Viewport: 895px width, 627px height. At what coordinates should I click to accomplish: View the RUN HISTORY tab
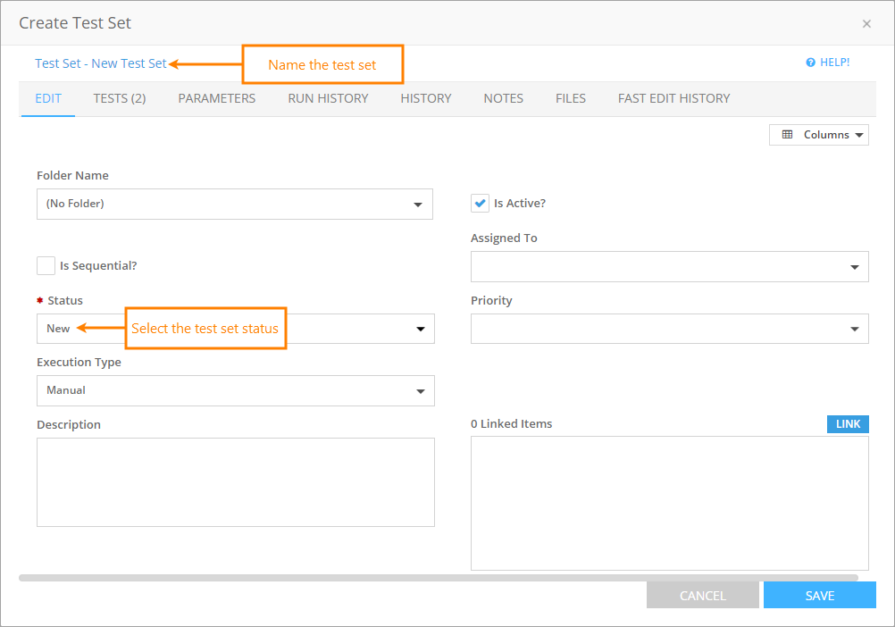pos(328,98)
